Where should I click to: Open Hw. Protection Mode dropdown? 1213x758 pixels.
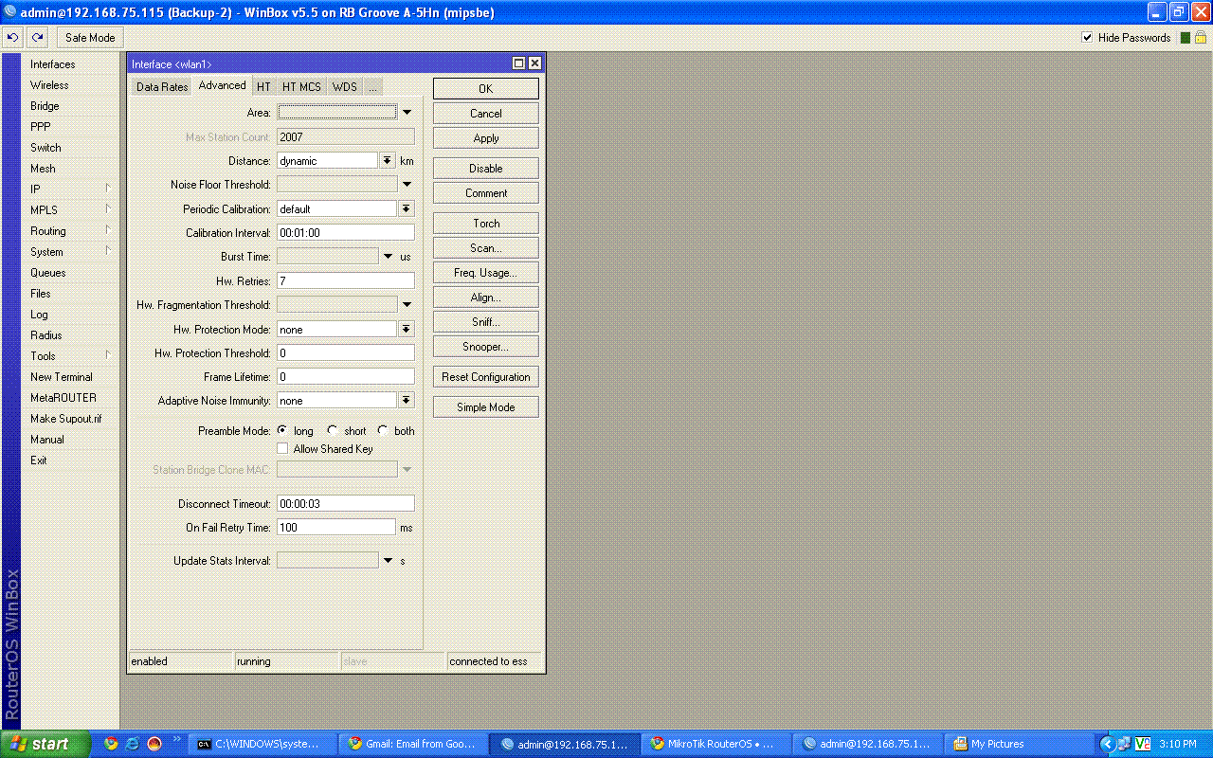coord(406,330)
